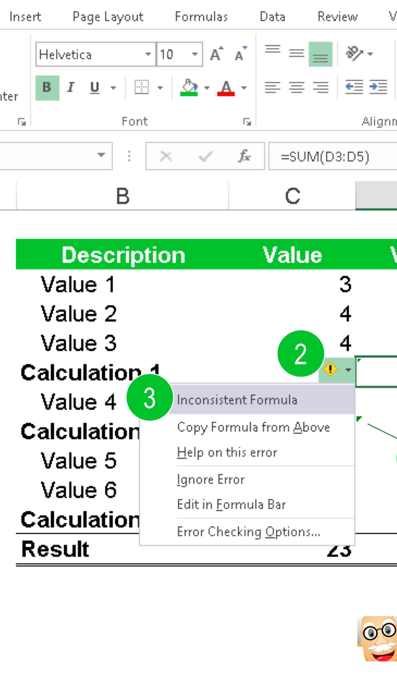
Task: Cancel formula entry X icon
Action: coord(166,156)
